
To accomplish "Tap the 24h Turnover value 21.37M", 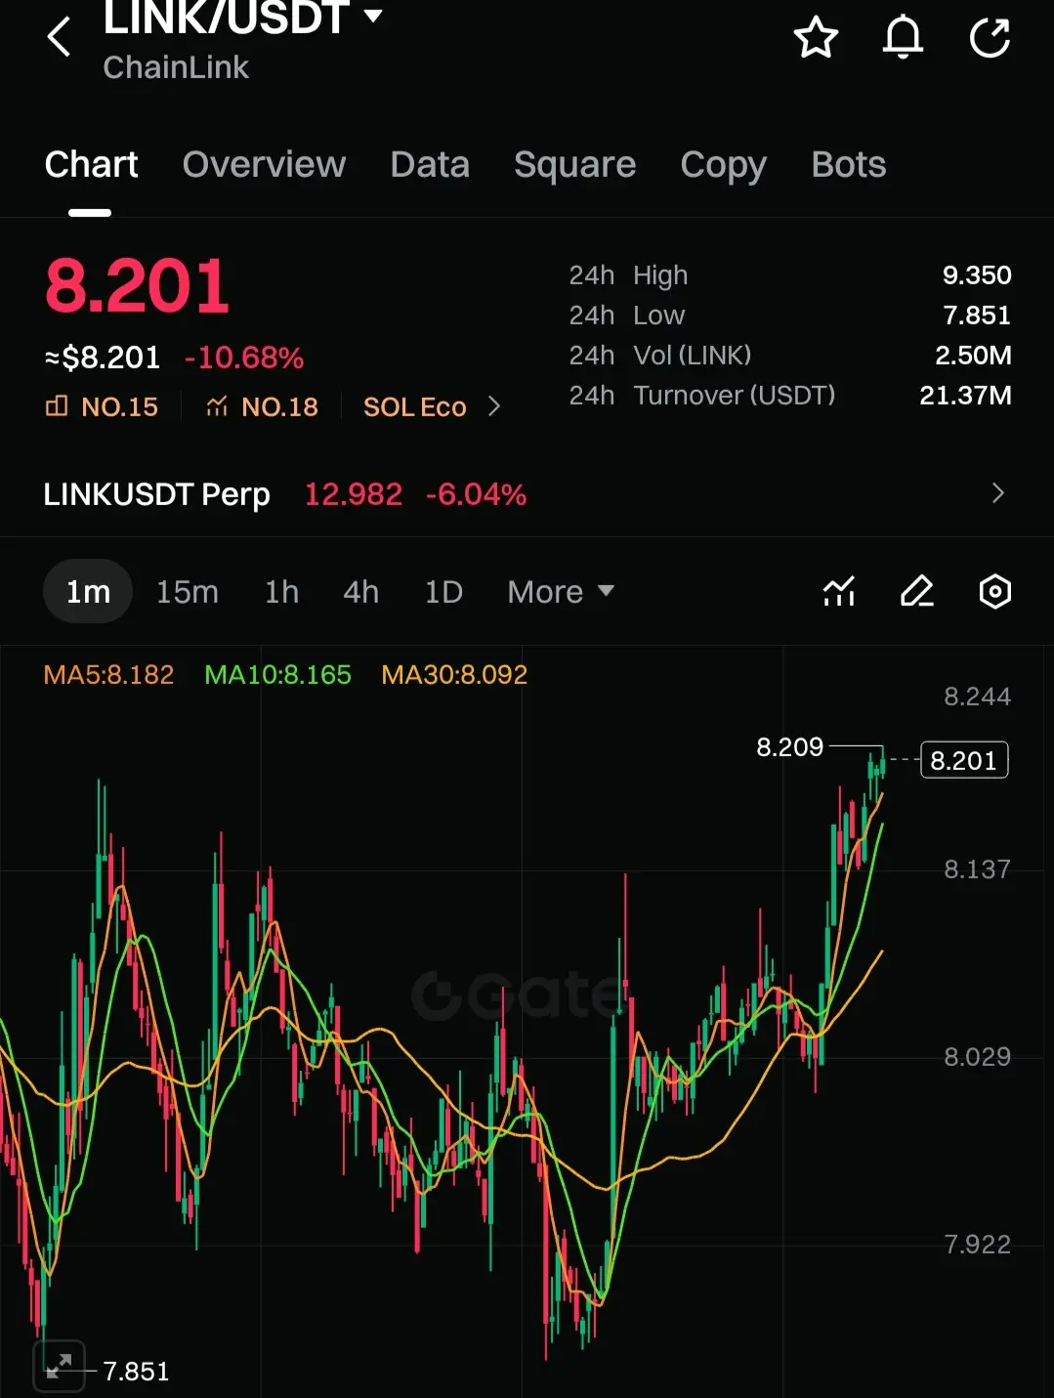I will pyautogui.click(x=965, y=396).
